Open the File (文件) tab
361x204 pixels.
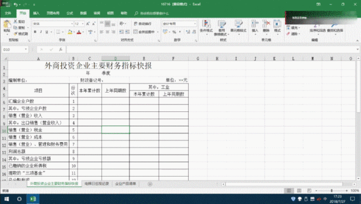8,13
